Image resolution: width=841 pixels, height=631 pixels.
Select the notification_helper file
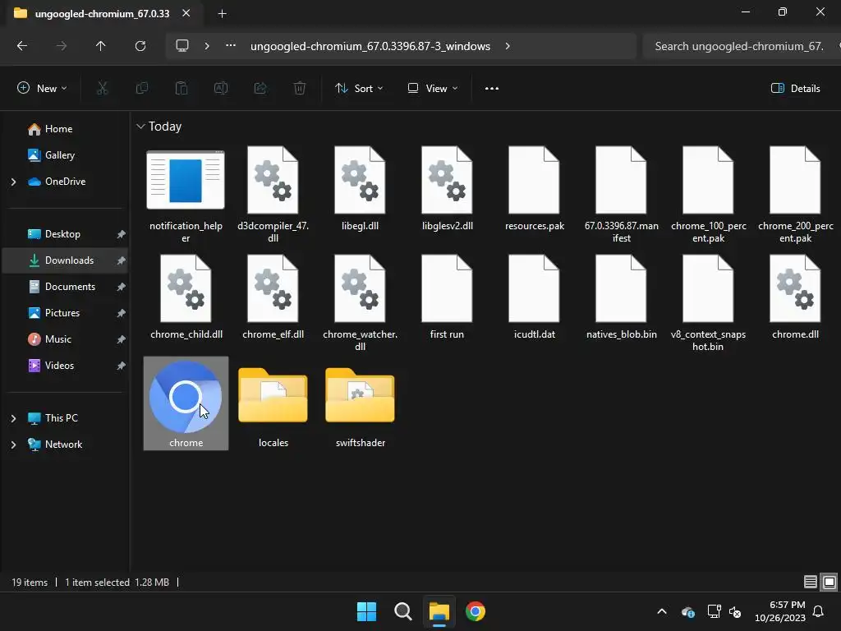pos(186,196)
